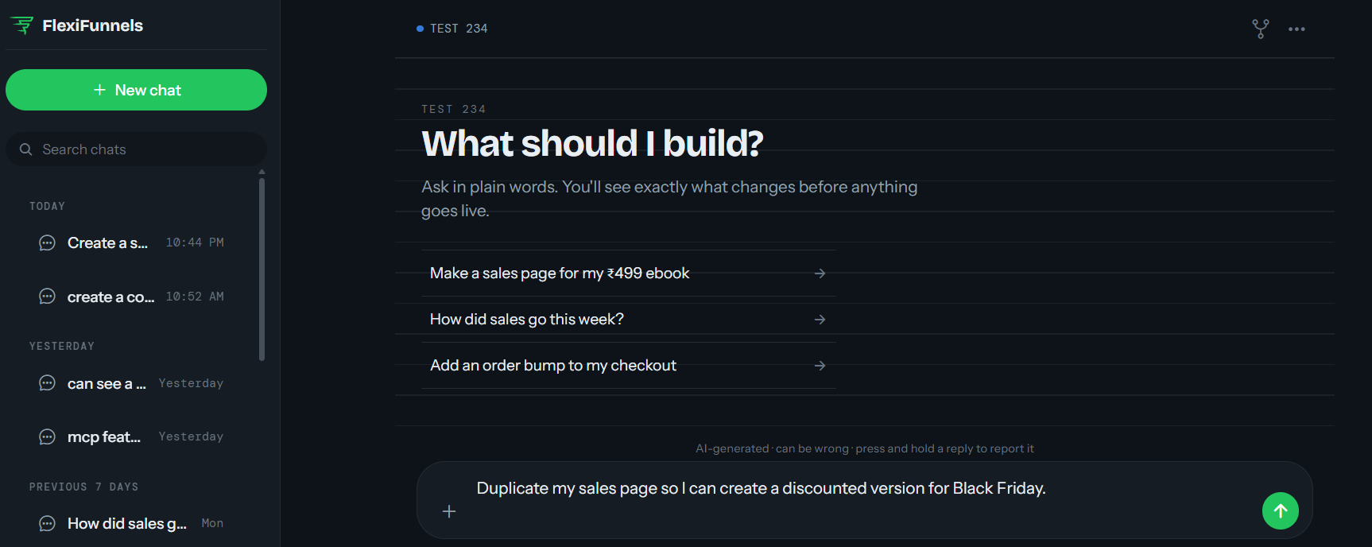This screenshot has height=547, width=1372.
Task: Open the 'can see a ...' chat from Yesterday
Action: pos(132,383)
